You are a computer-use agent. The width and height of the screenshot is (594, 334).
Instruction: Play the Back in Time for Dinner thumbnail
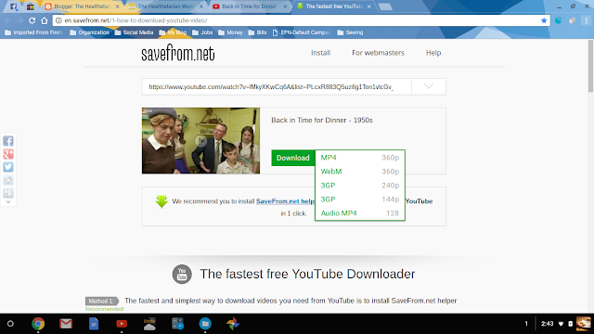[200, 141]
